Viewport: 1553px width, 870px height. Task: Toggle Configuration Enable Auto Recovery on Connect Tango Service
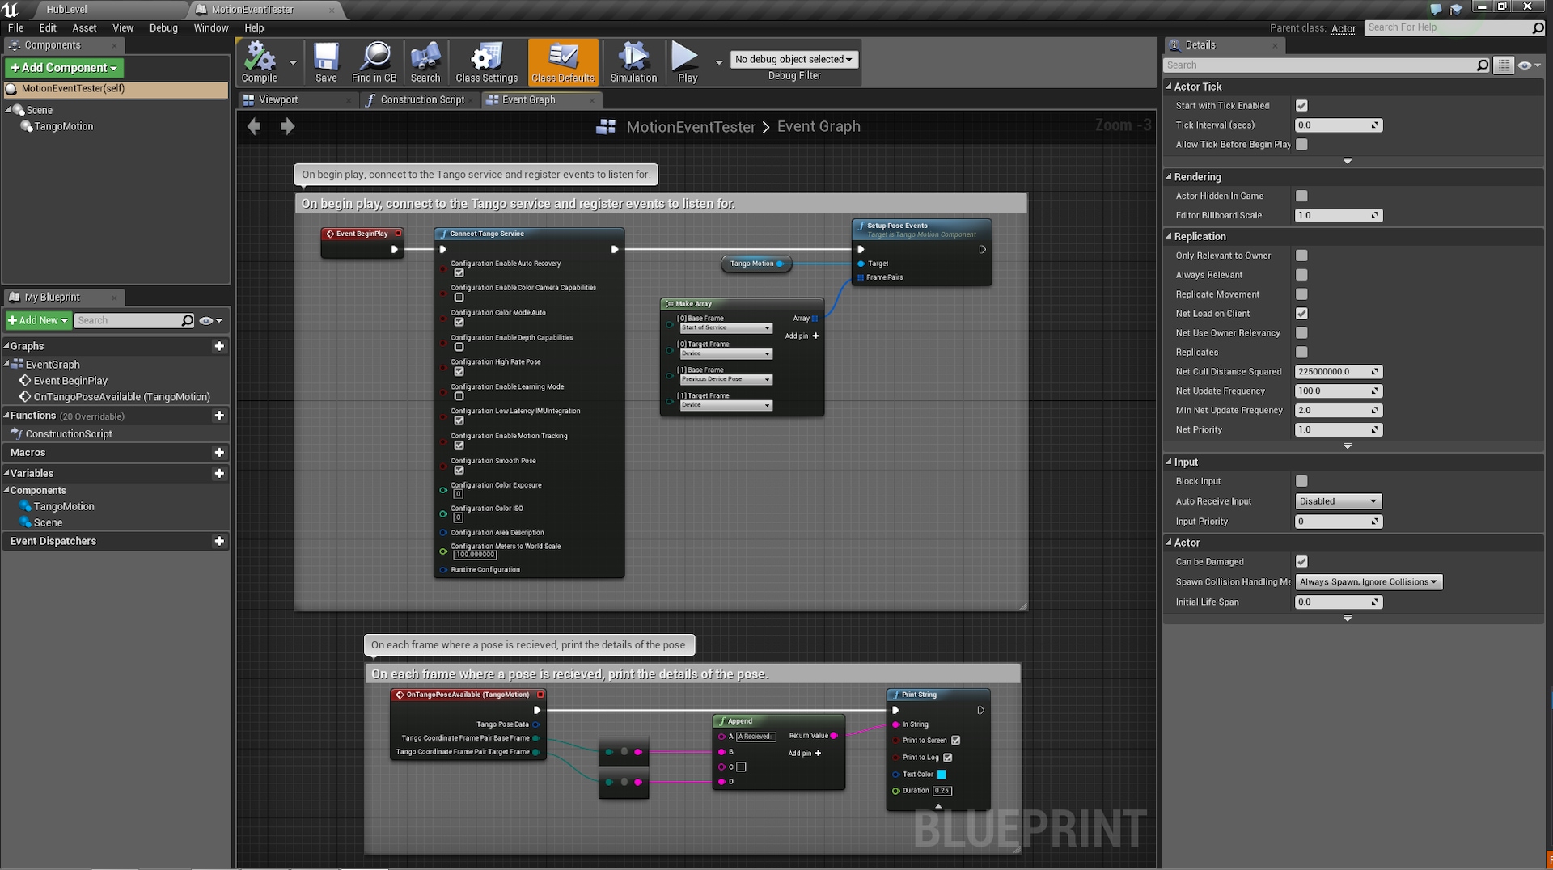(459, 272)
